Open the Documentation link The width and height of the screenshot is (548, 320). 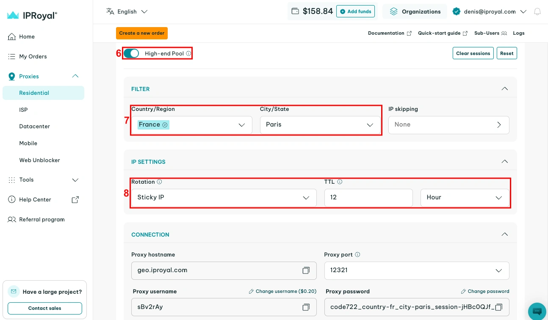[390, 33]
